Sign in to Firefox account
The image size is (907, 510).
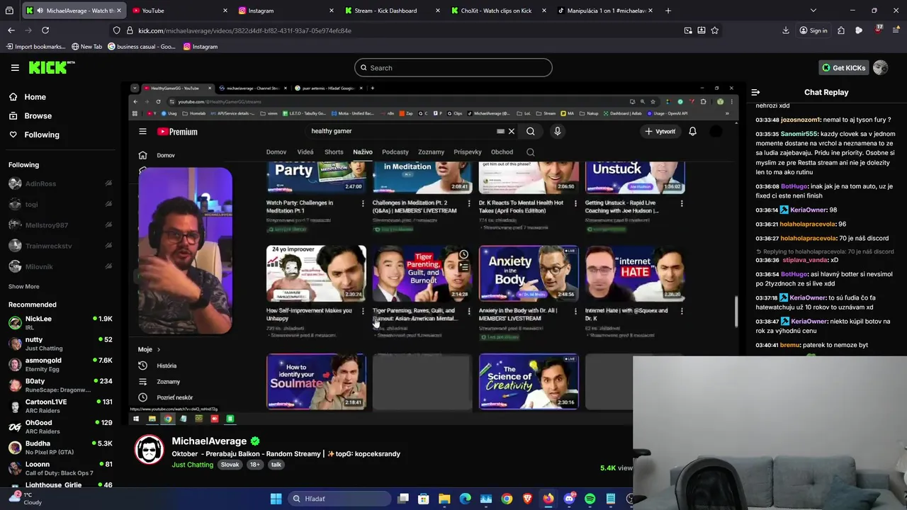[x=813, y=30]
